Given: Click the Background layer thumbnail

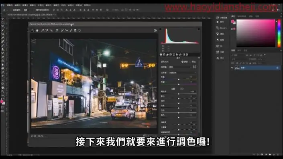Looking at the screenshot, I should (x=237, y=68).
